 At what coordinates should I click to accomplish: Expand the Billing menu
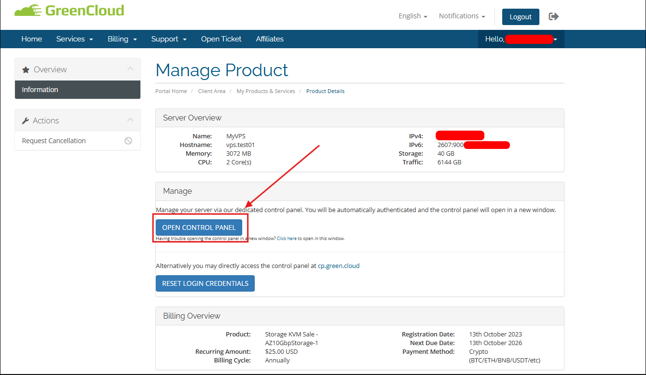coord(123,39)
